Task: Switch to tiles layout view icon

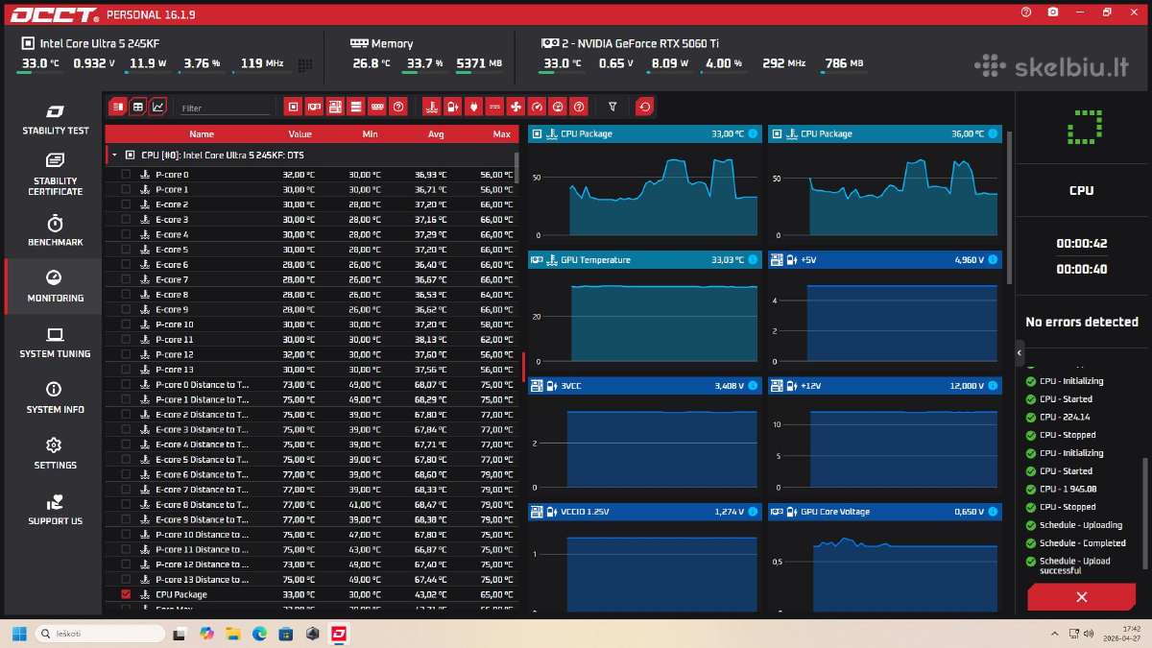Action: coord(137,107)
